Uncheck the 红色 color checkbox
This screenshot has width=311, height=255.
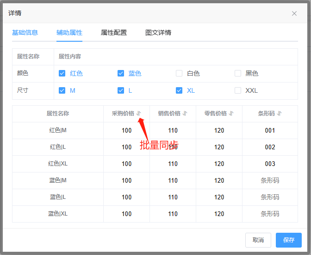[62, 73]
